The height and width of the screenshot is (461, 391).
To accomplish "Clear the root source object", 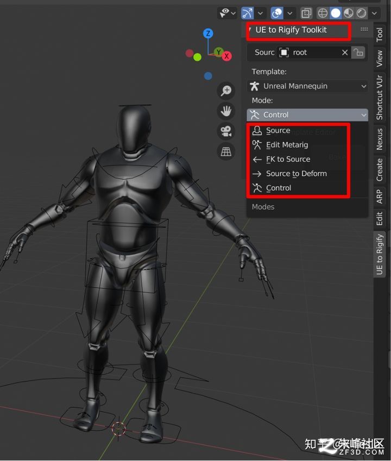I will point(345,53).
